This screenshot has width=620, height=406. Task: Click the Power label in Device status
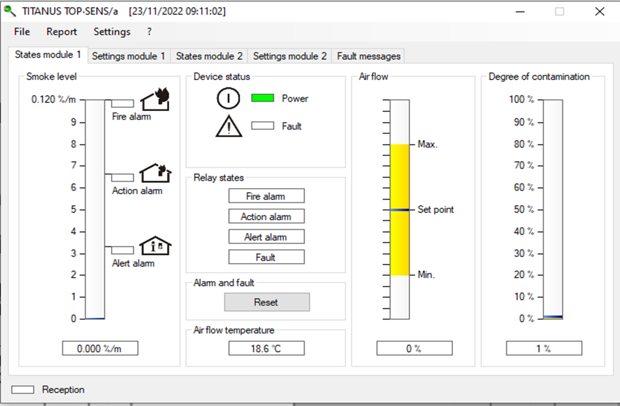(295, 99)
